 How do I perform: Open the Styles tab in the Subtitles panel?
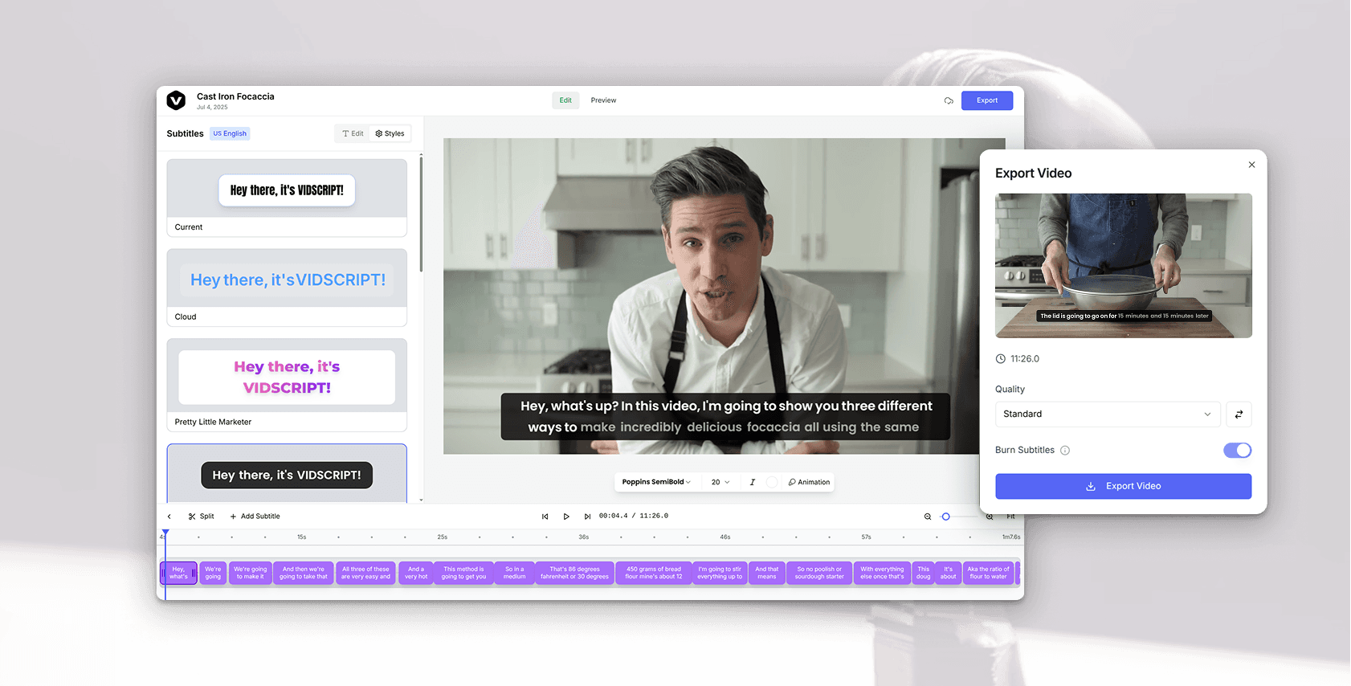[390, 133]
